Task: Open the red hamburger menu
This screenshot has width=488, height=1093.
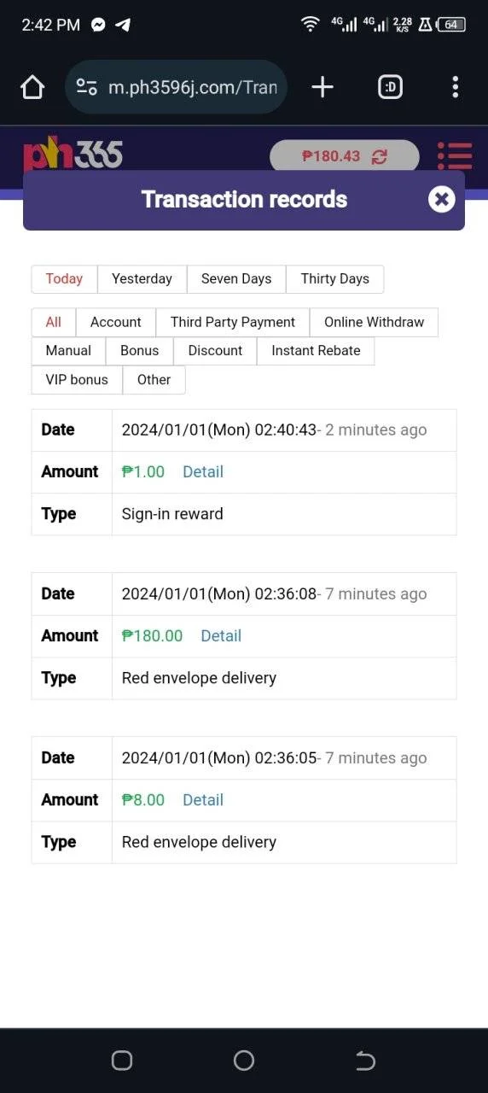Action: (x=455, y=156)
